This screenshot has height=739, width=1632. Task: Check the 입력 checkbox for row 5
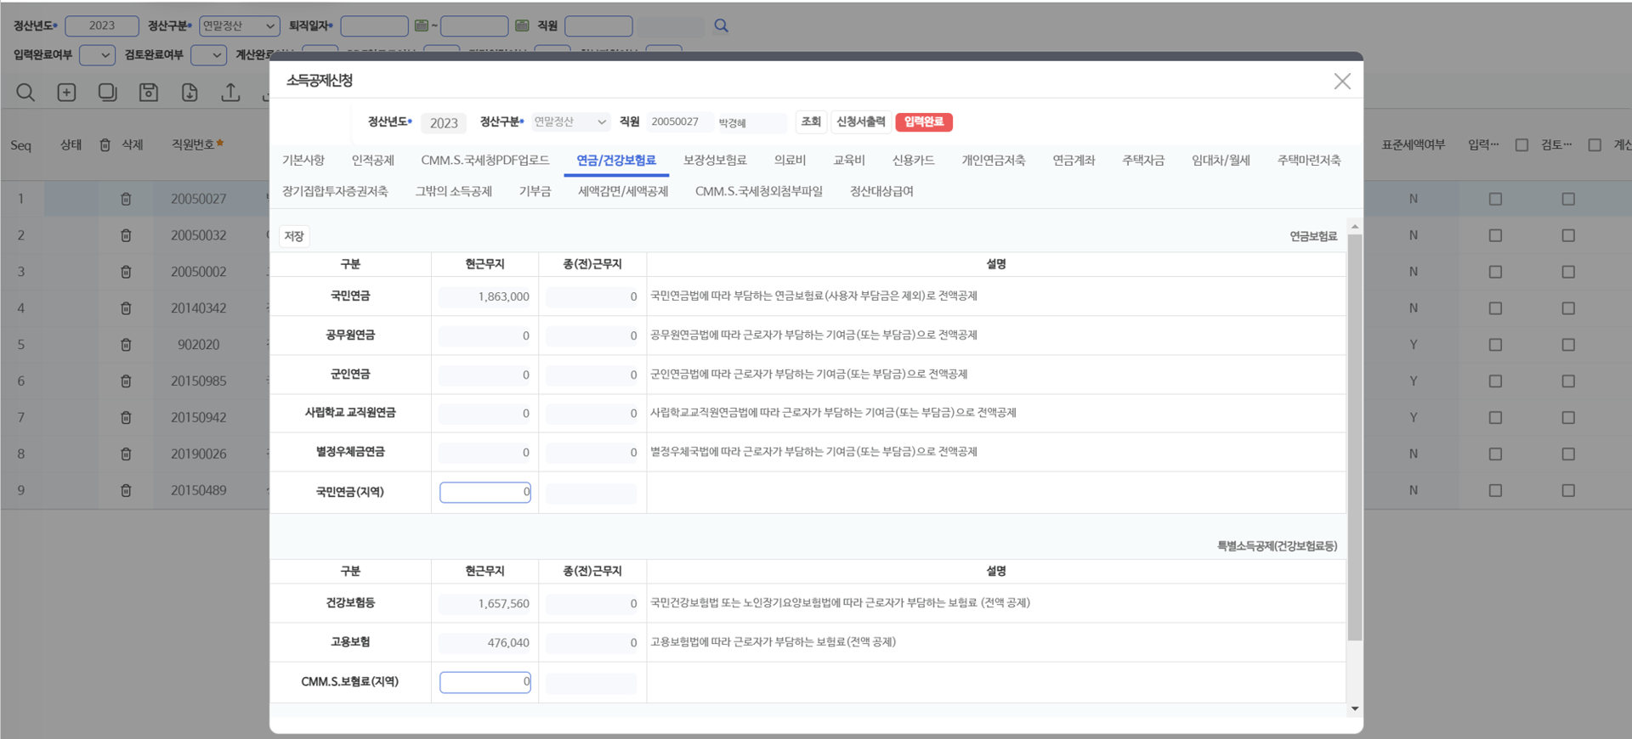tap(1495, 345)
